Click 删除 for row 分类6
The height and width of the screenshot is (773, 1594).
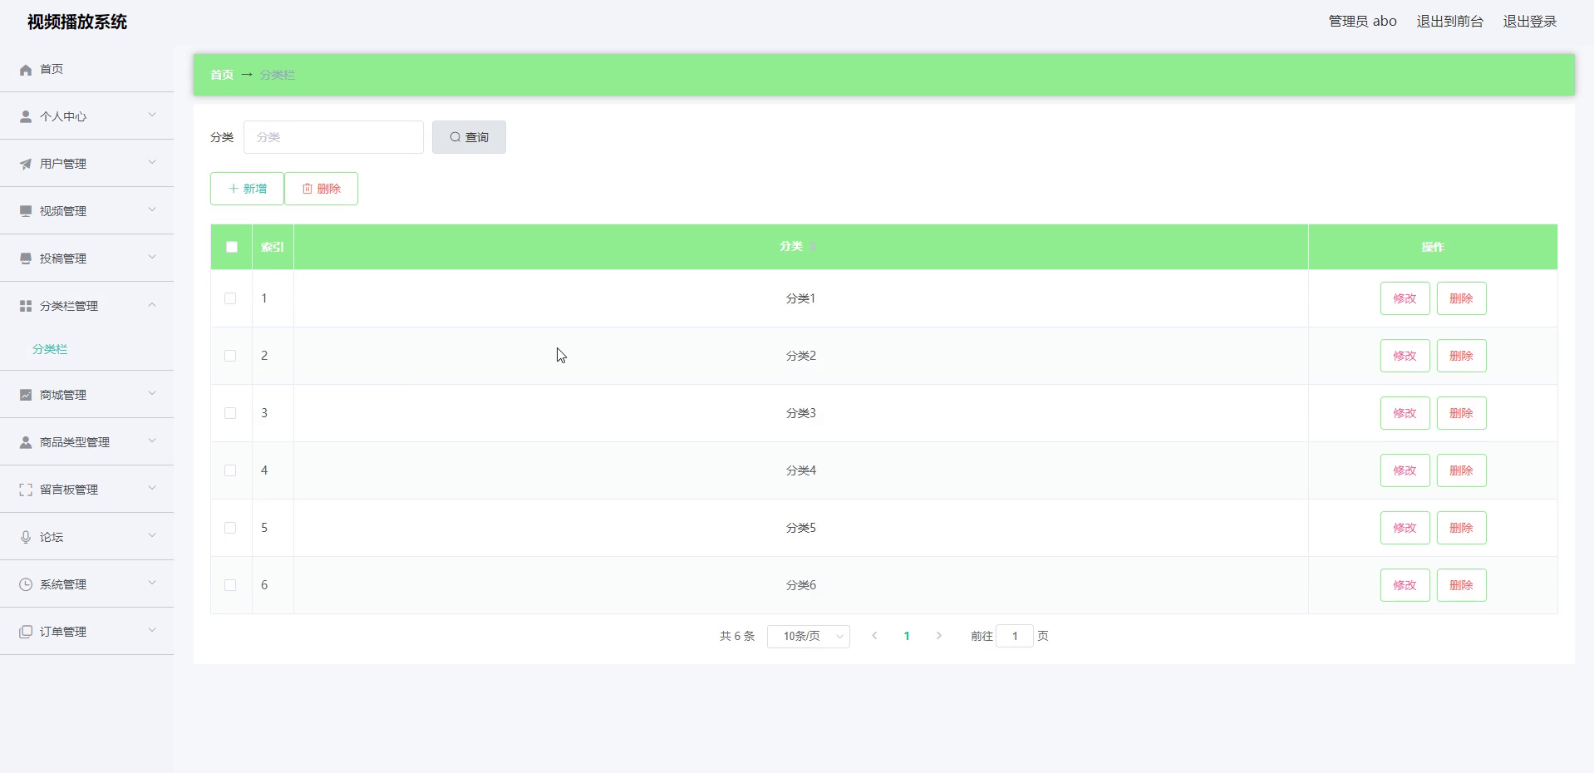click(1461, 585)
